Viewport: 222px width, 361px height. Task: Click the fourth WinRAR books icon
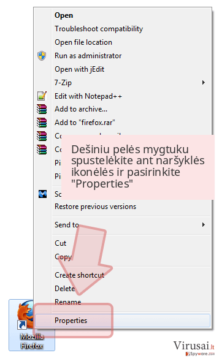click(42, 149)
